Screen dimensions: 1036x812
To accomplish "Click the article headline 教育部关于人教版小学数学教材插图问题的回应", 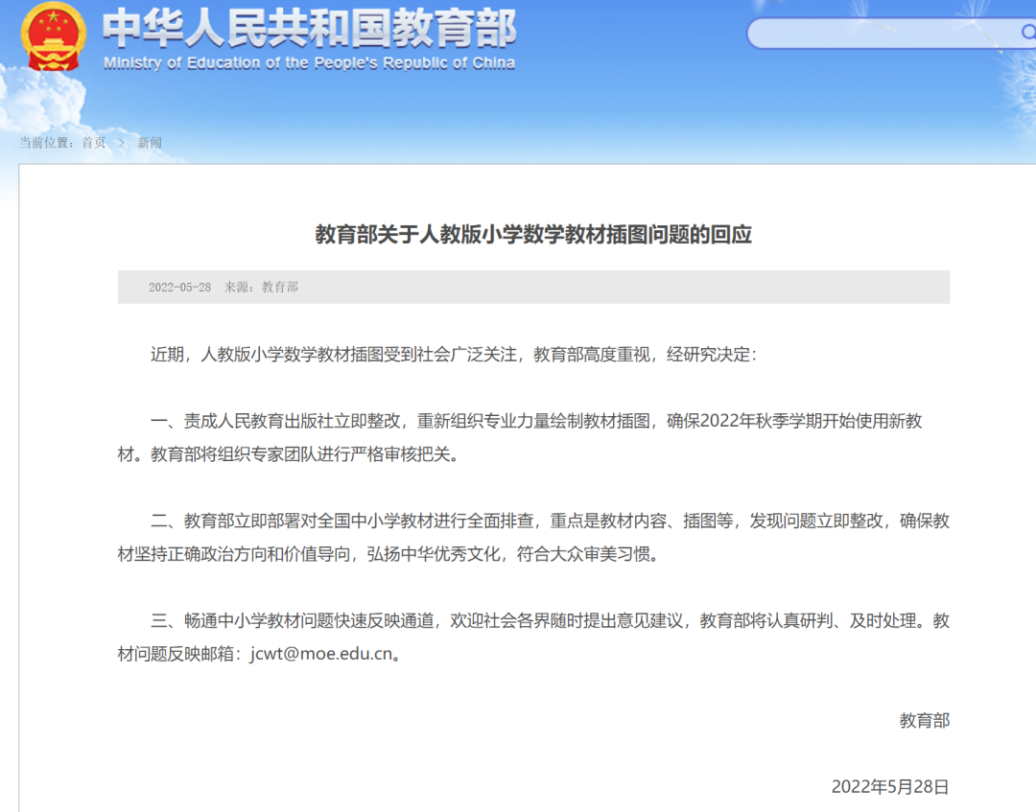I will point(533,234).
